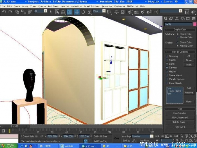Open the selection filter All dropdown

coord(45,11)
